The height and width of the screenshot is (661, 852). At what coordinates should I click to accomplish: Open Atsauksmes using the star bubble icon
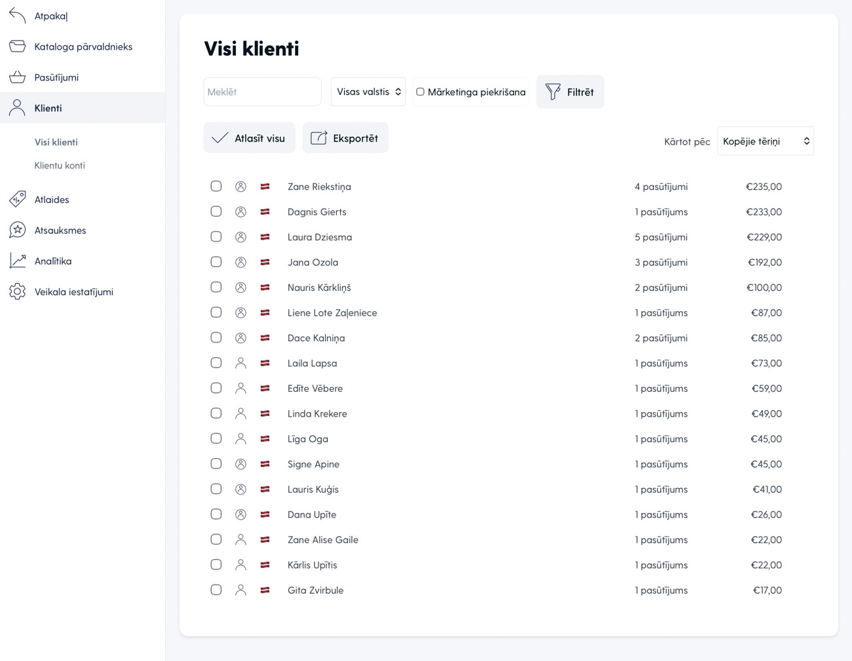pos(18,230)
